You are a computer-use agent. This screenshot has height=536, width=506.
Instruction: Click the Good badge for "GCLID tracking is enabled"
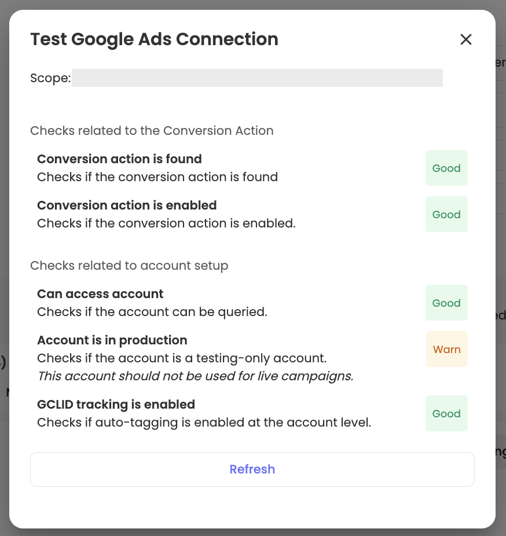[x=446, y=414]
